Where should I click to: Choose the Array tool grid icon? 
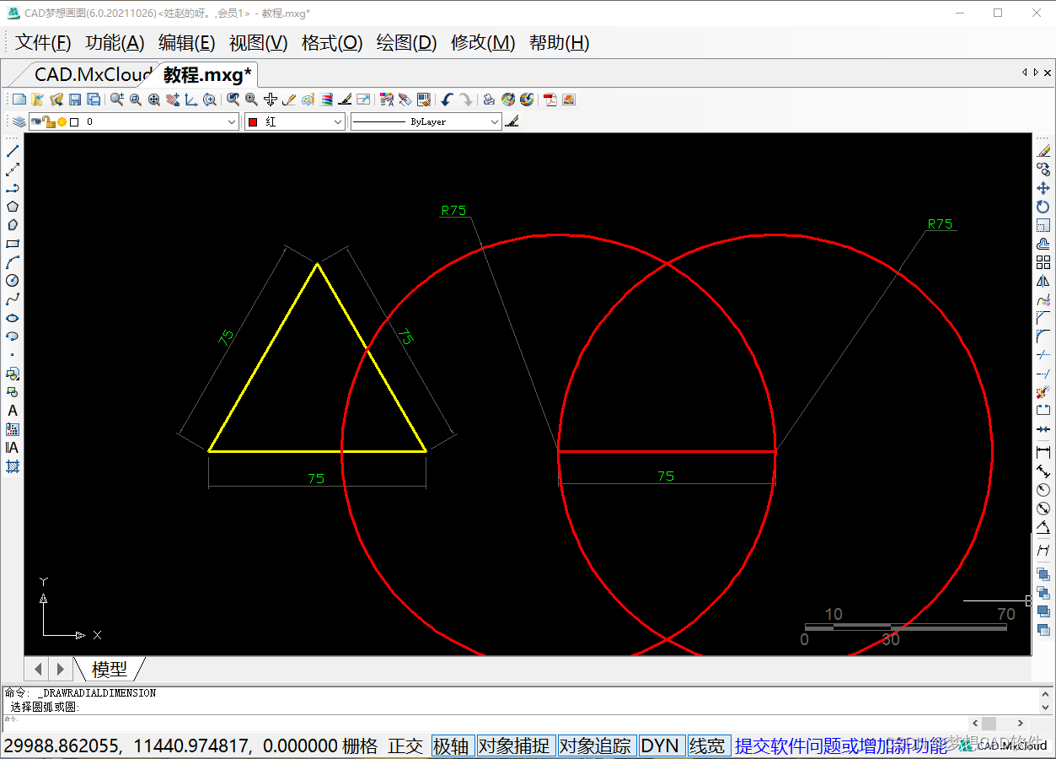pos(1043,262)
